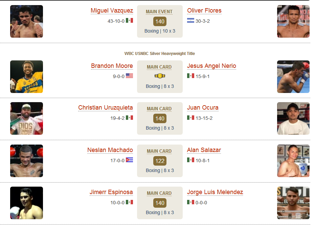This screenshot has height=226, width=315.
Task: Click Brandon Moore's photo thumbnail
Action: tap(26, 77)
